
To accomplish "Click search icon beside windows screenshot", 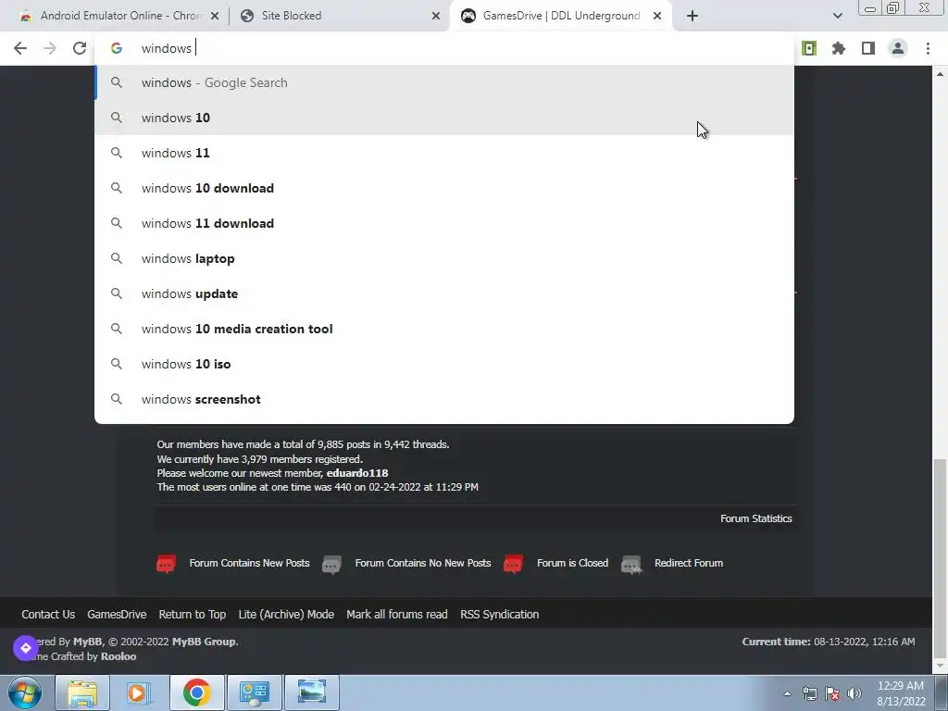I will point(117,399).
